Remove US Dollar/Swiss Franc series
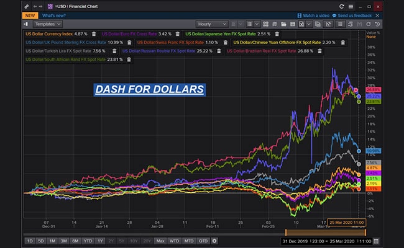 click(x=226, y=42)
